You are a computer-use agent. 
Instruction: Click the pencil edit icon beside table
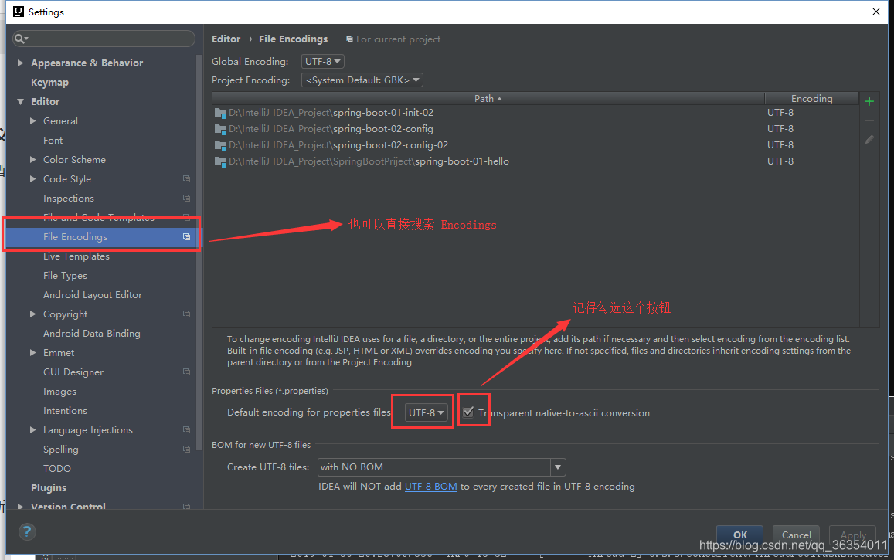tap(869, 140)
